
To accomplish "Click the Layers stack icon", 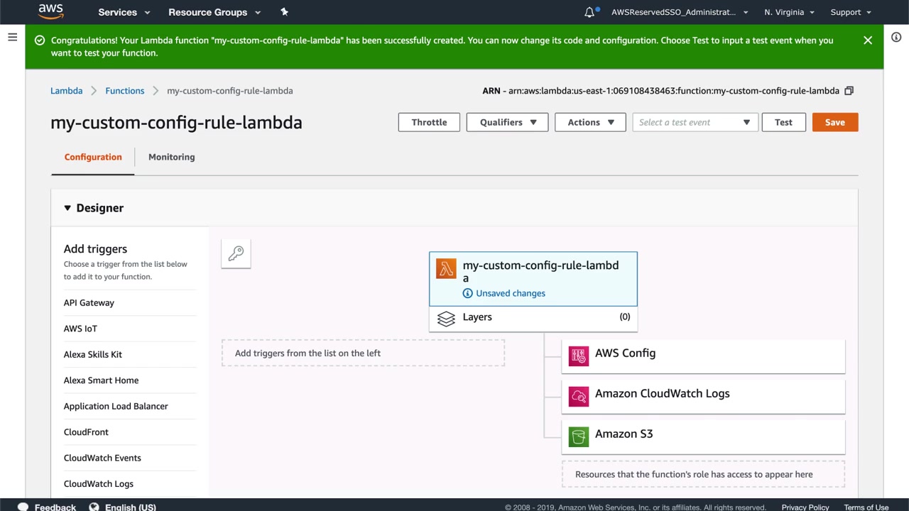I will tap(446, 319).
